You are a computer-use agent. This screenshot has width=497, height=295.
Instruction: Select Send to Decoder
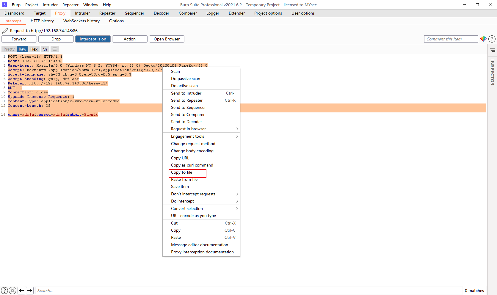point(201,122)
